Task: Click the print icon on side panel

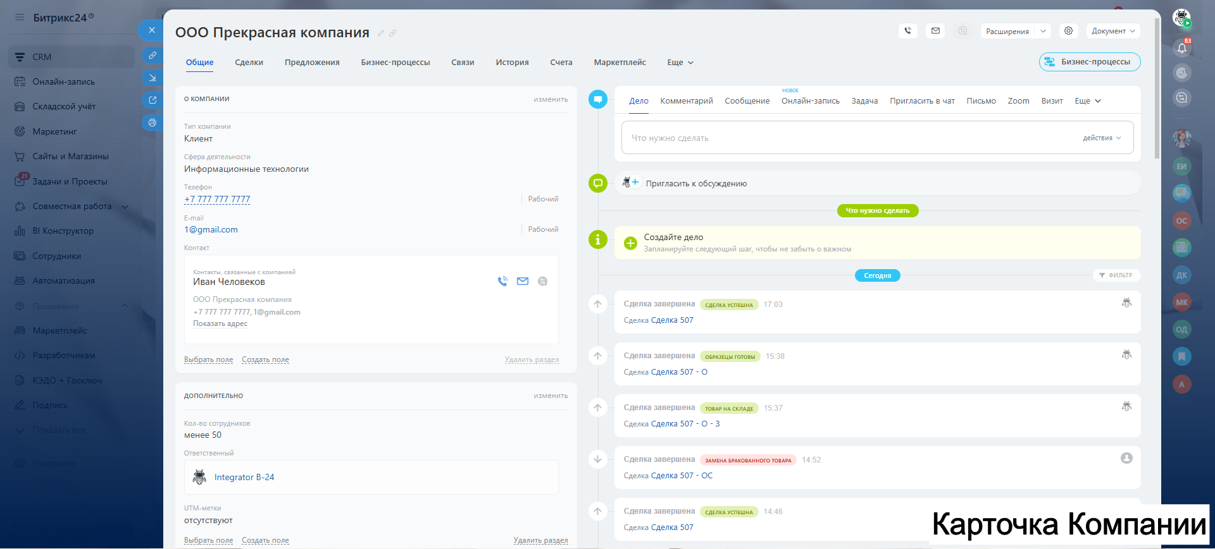Action: tap(152, 123)
